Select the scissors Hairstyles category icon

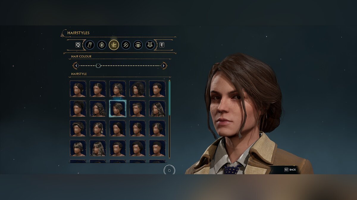click(114, 45)
